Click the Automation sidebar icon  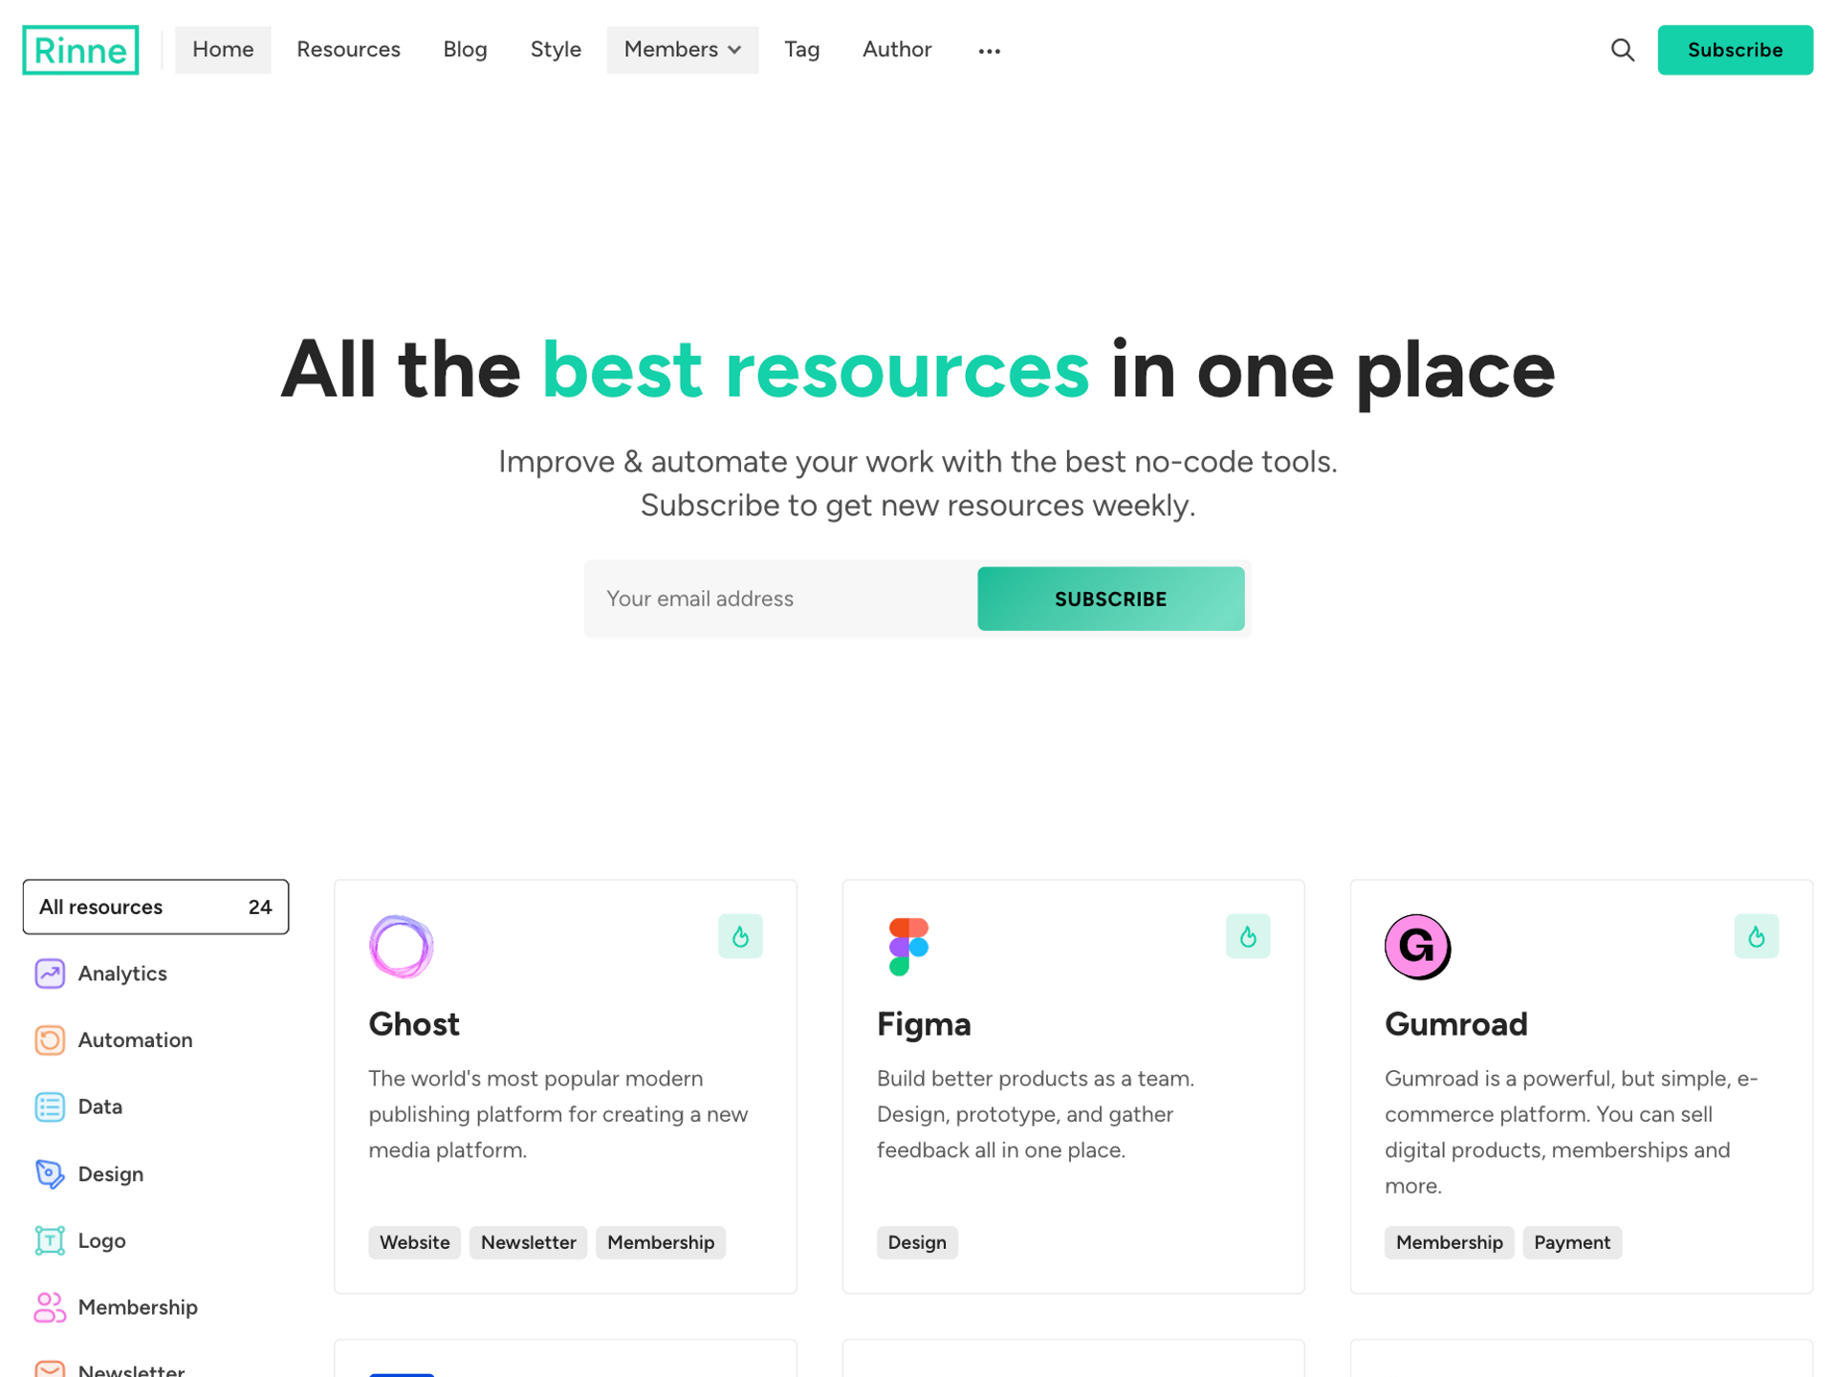(49, 1038)
